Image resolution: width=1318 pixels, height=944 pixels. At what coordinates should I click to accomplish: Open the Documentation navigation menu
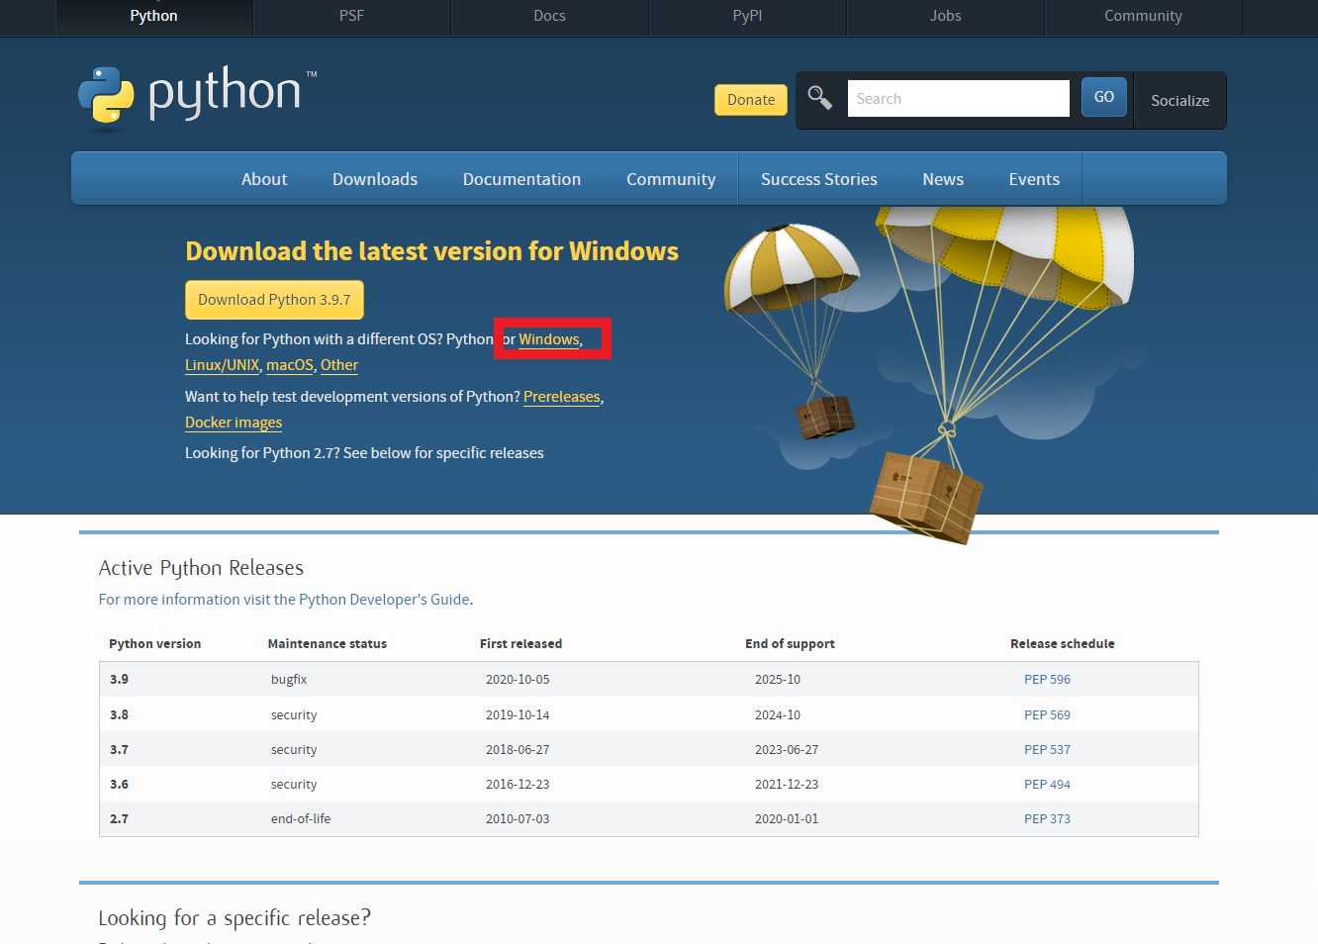(521, 179)
